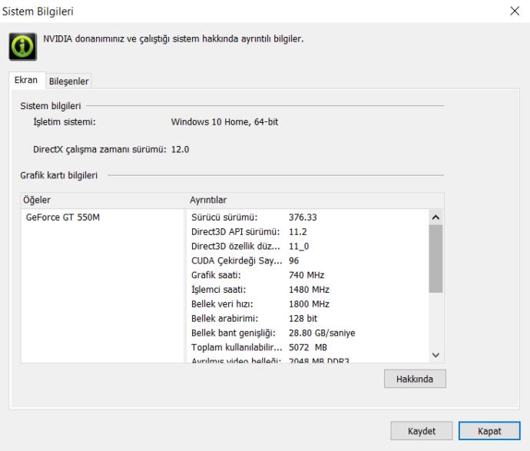Click the vertical scrollbar thumb in details
The width and height of the screenshot is (530, 451).
(x=436, y=259)
